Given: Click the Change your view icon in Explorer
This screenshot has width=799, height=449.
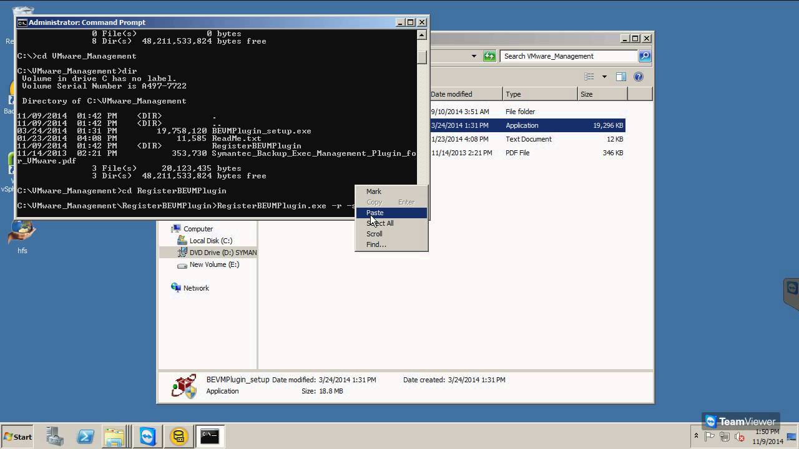Looking at the screenshot, I should (x=589, y=77).
